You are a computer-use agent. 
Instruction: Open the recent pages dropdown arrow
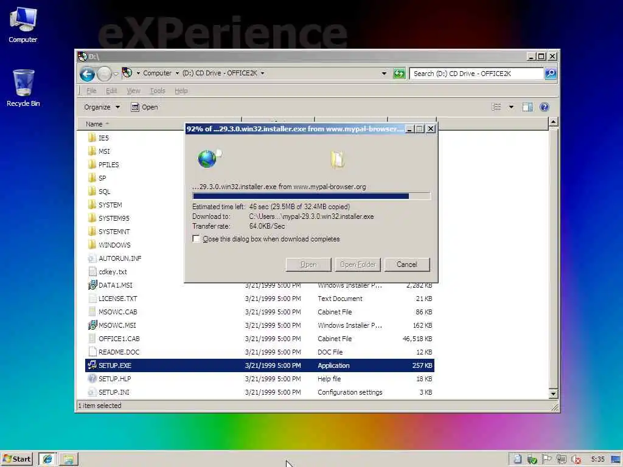point(116,74)
